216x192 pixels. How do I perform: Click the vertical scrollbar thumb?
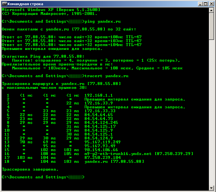211,26
